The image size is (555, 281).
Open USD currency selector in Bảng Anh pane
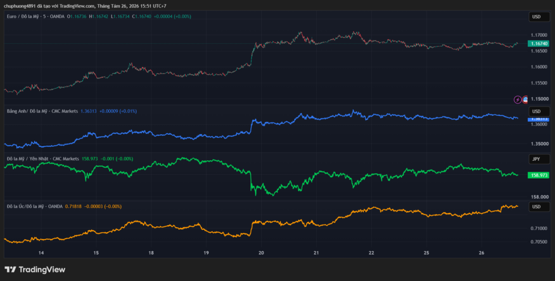coord(539,112)
